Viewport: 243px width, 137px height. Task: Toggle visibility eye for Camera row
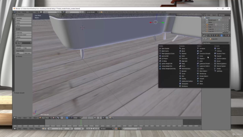[223, 24]
